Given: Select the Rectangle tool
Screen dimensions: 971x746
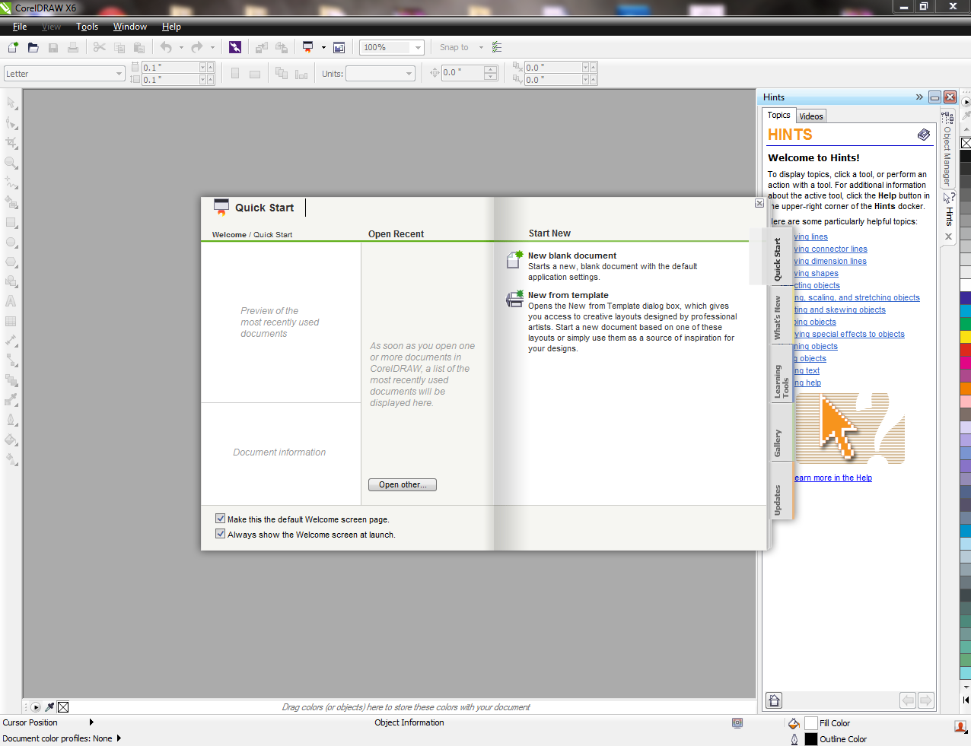Looking at the screenshot, I should (10, 222).
